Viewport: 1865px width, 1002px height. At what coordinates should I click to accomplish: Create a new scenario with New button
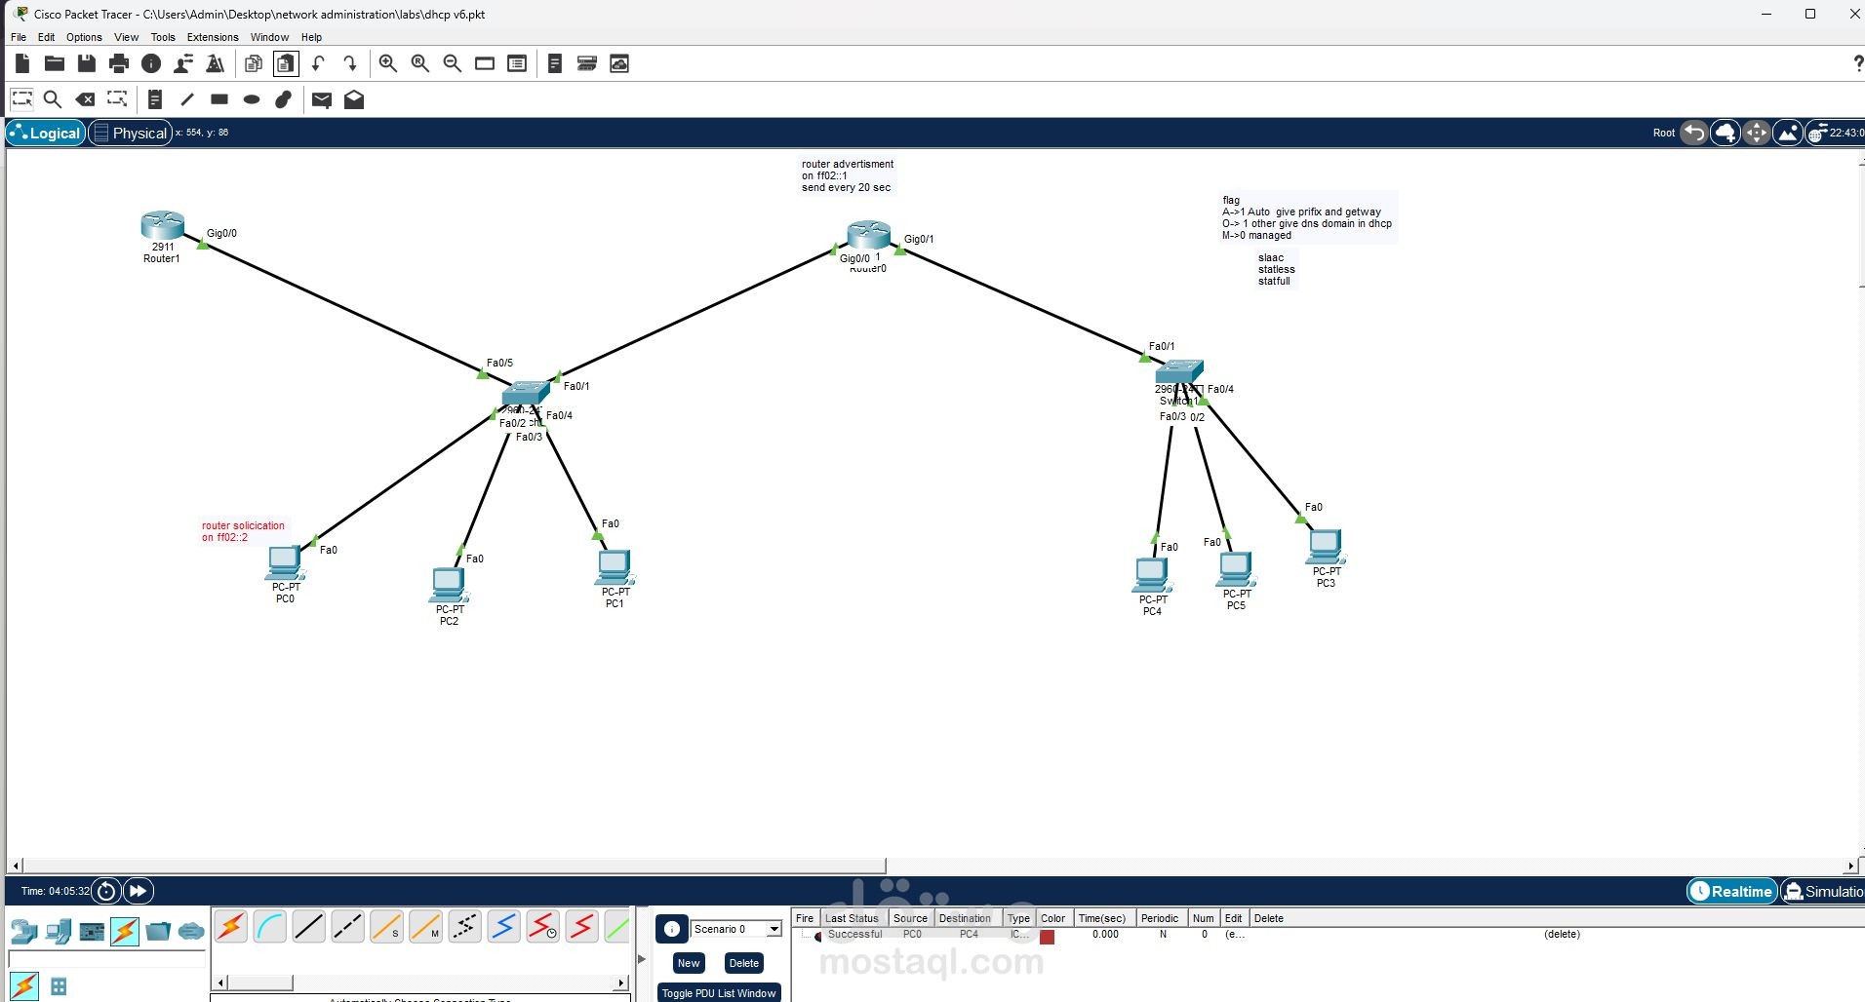(688, 962)
